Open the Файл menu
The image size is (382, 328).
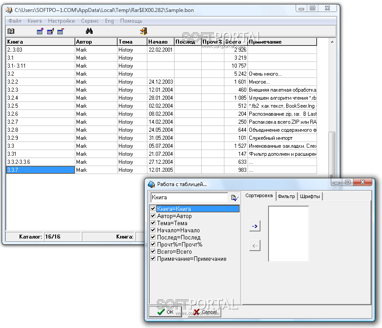click(x=15, y=21)
